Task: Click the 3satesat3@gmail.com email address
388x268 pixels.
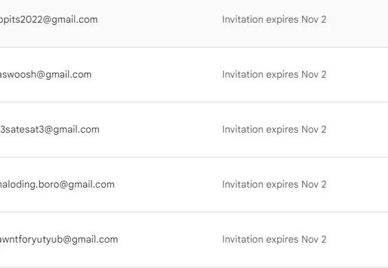Action: pos(50,129)
